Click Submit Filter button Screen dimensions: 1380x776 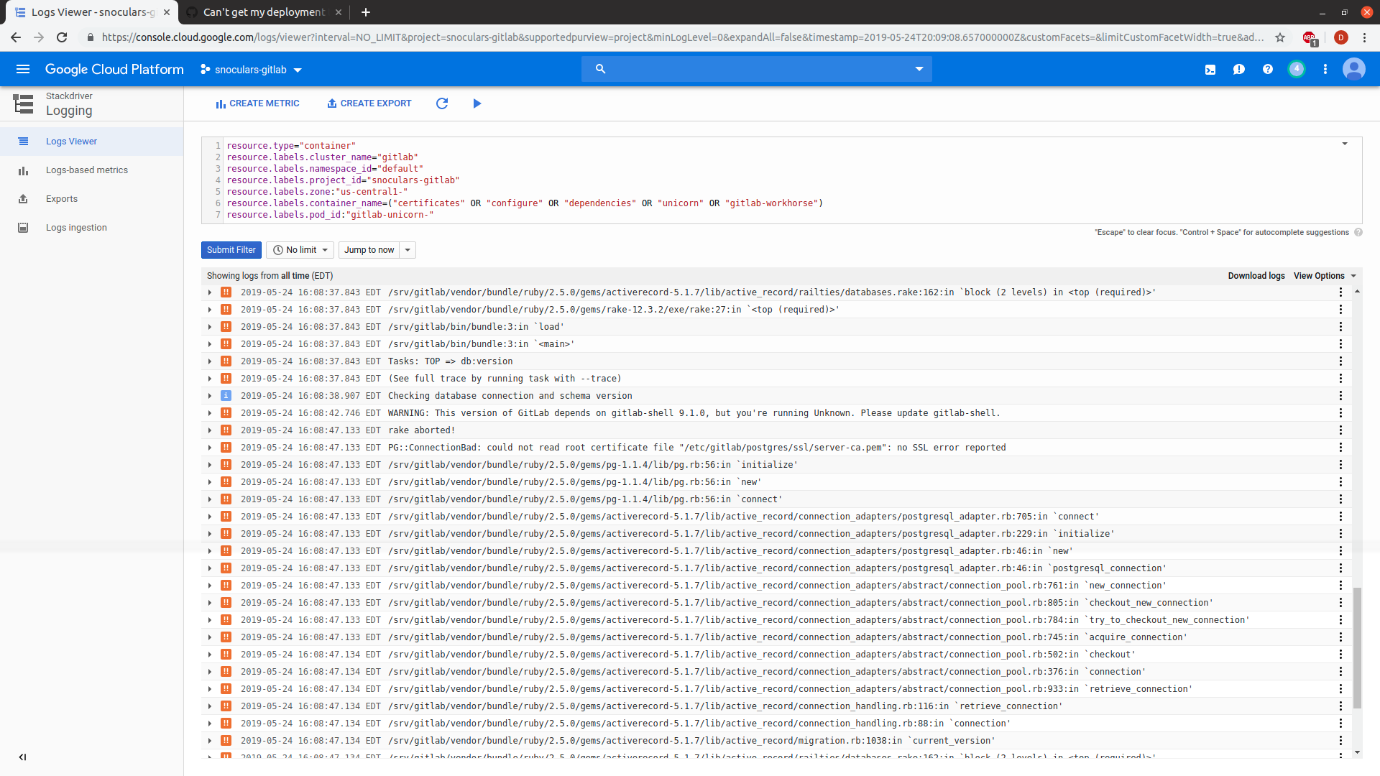point(231,250)
